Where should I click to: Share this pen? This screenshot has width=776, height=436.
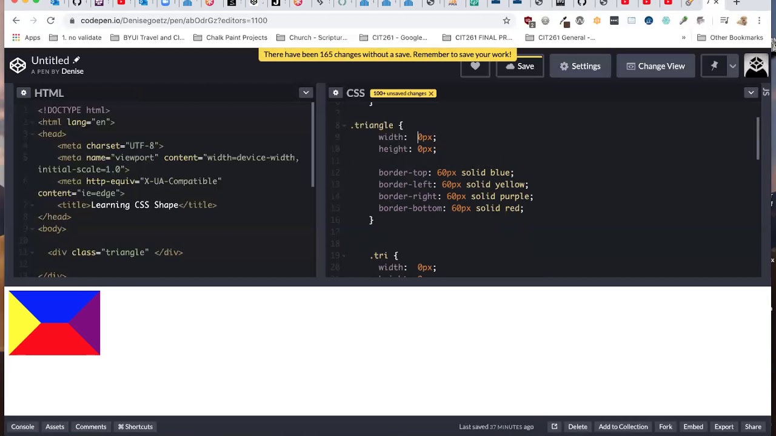pyautogui.click(x=753, y=426)
